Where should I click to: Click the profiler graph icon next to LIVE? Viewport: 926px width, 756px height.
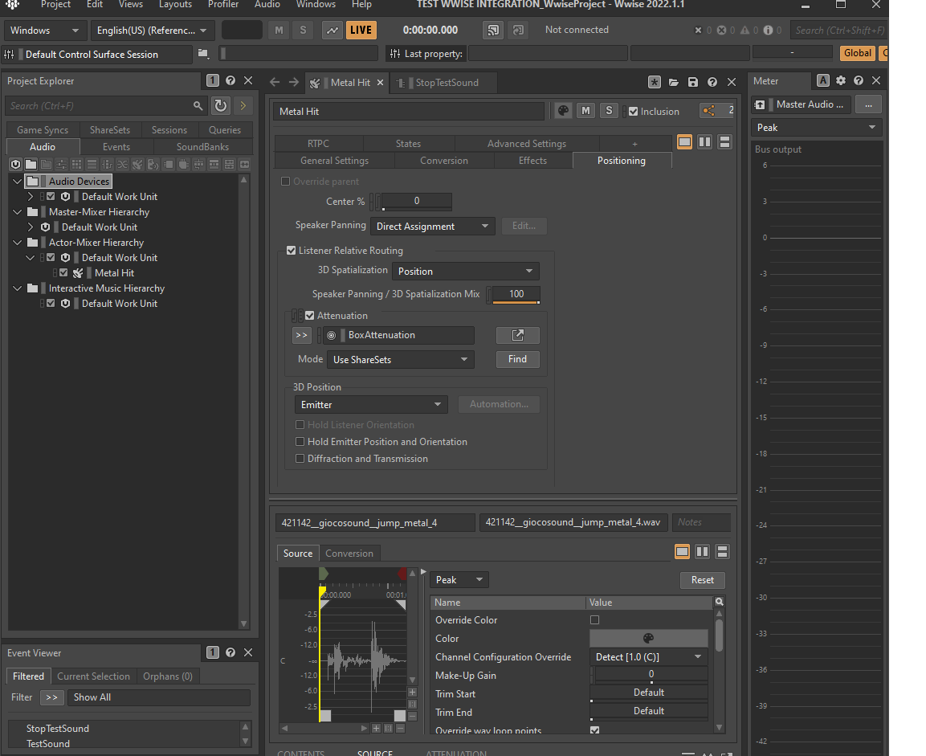(x=332, y=30)
